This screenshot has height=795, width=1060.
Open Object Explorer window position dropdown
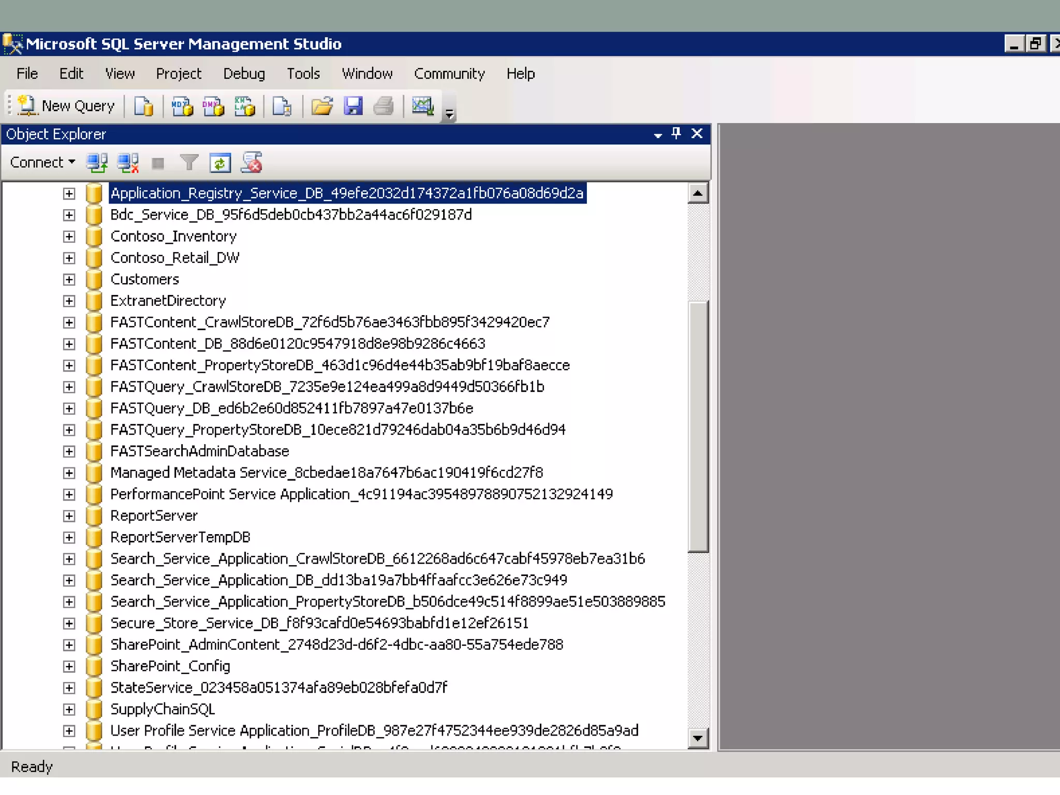tap(657, 135)
